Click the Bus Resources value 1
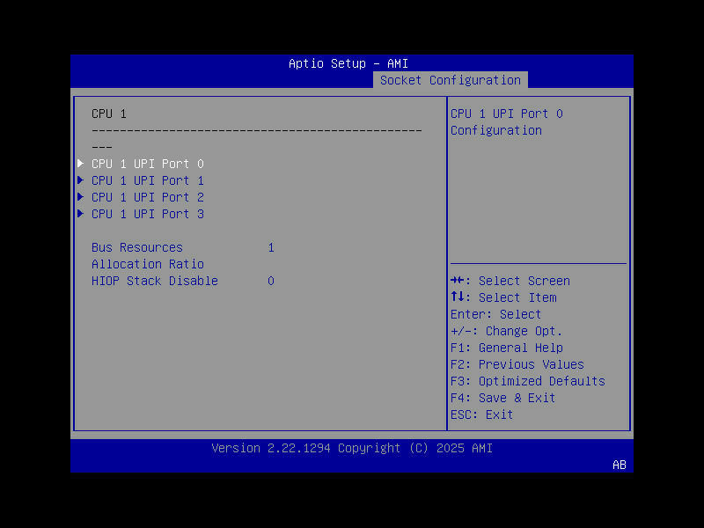The height and width of the screenshot is (528, 704). 271,246
